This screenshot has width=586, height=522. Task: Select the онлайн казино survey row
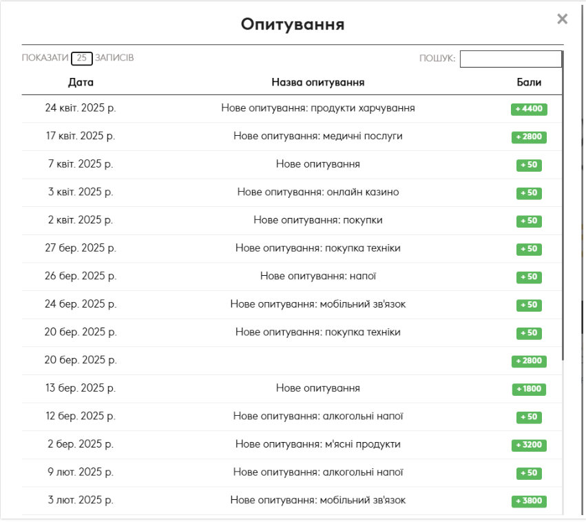tap(291, 192)
